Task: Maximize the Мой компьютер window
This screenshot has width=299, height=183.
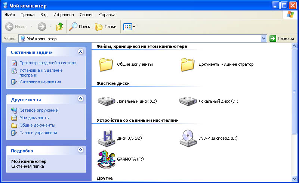Action: (x=284, y=6)
